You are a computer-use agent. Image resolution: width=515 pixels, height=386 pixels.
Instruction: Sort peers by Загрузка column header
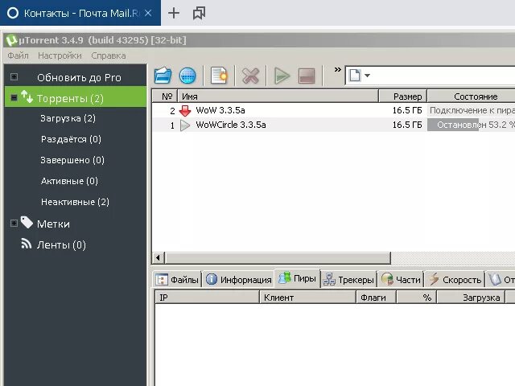click(471, 298)
